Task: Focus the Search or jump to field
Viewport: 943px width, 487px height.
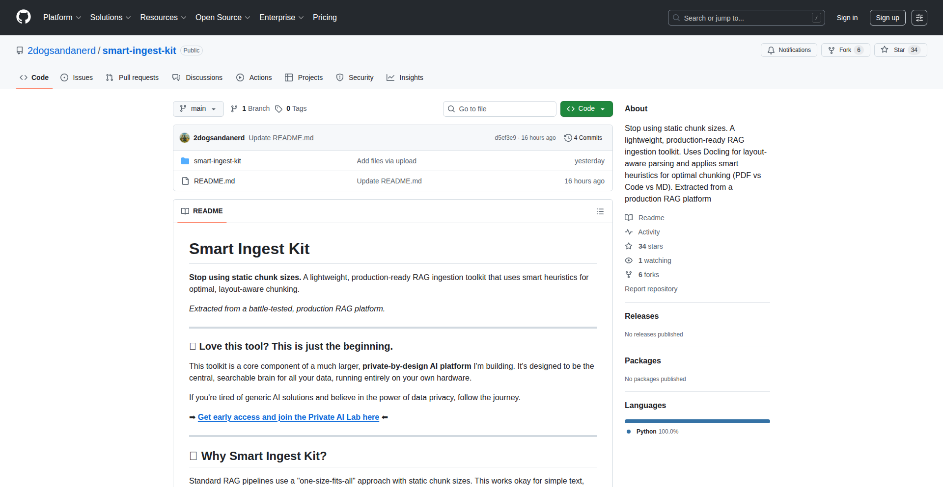Action: click(x=746, y=18)
